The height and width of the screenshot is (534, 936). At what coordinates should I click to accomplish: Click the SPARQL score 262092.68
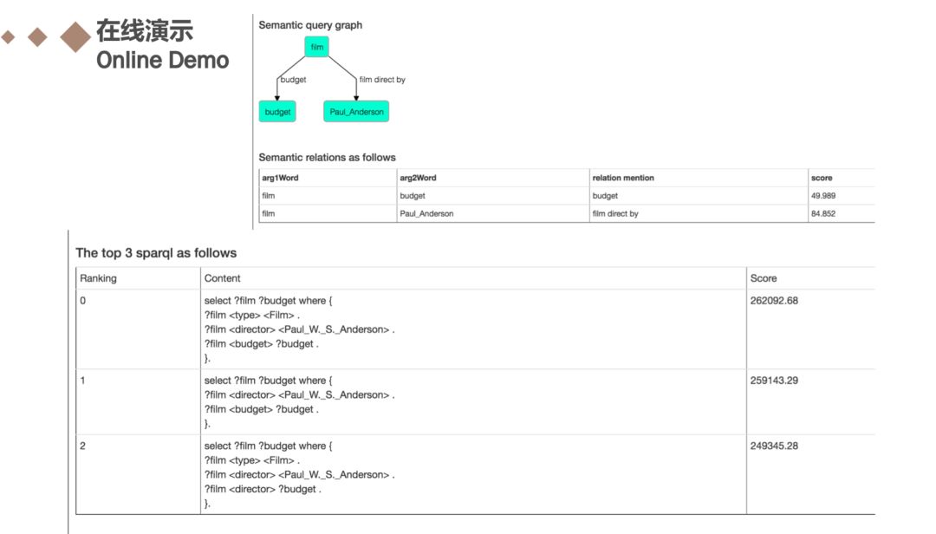(x=775, y=301)
